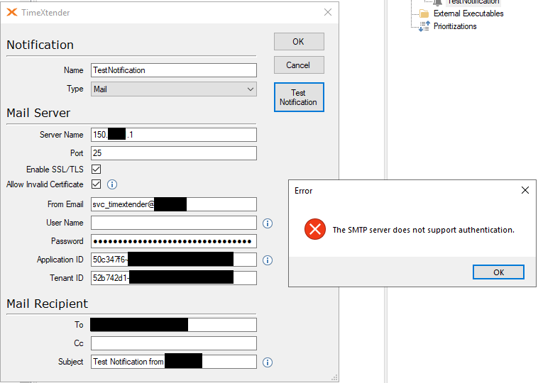Click OK in the Error dialog
The height and width of the screenshot is (383, 538).
click(498, 272)
